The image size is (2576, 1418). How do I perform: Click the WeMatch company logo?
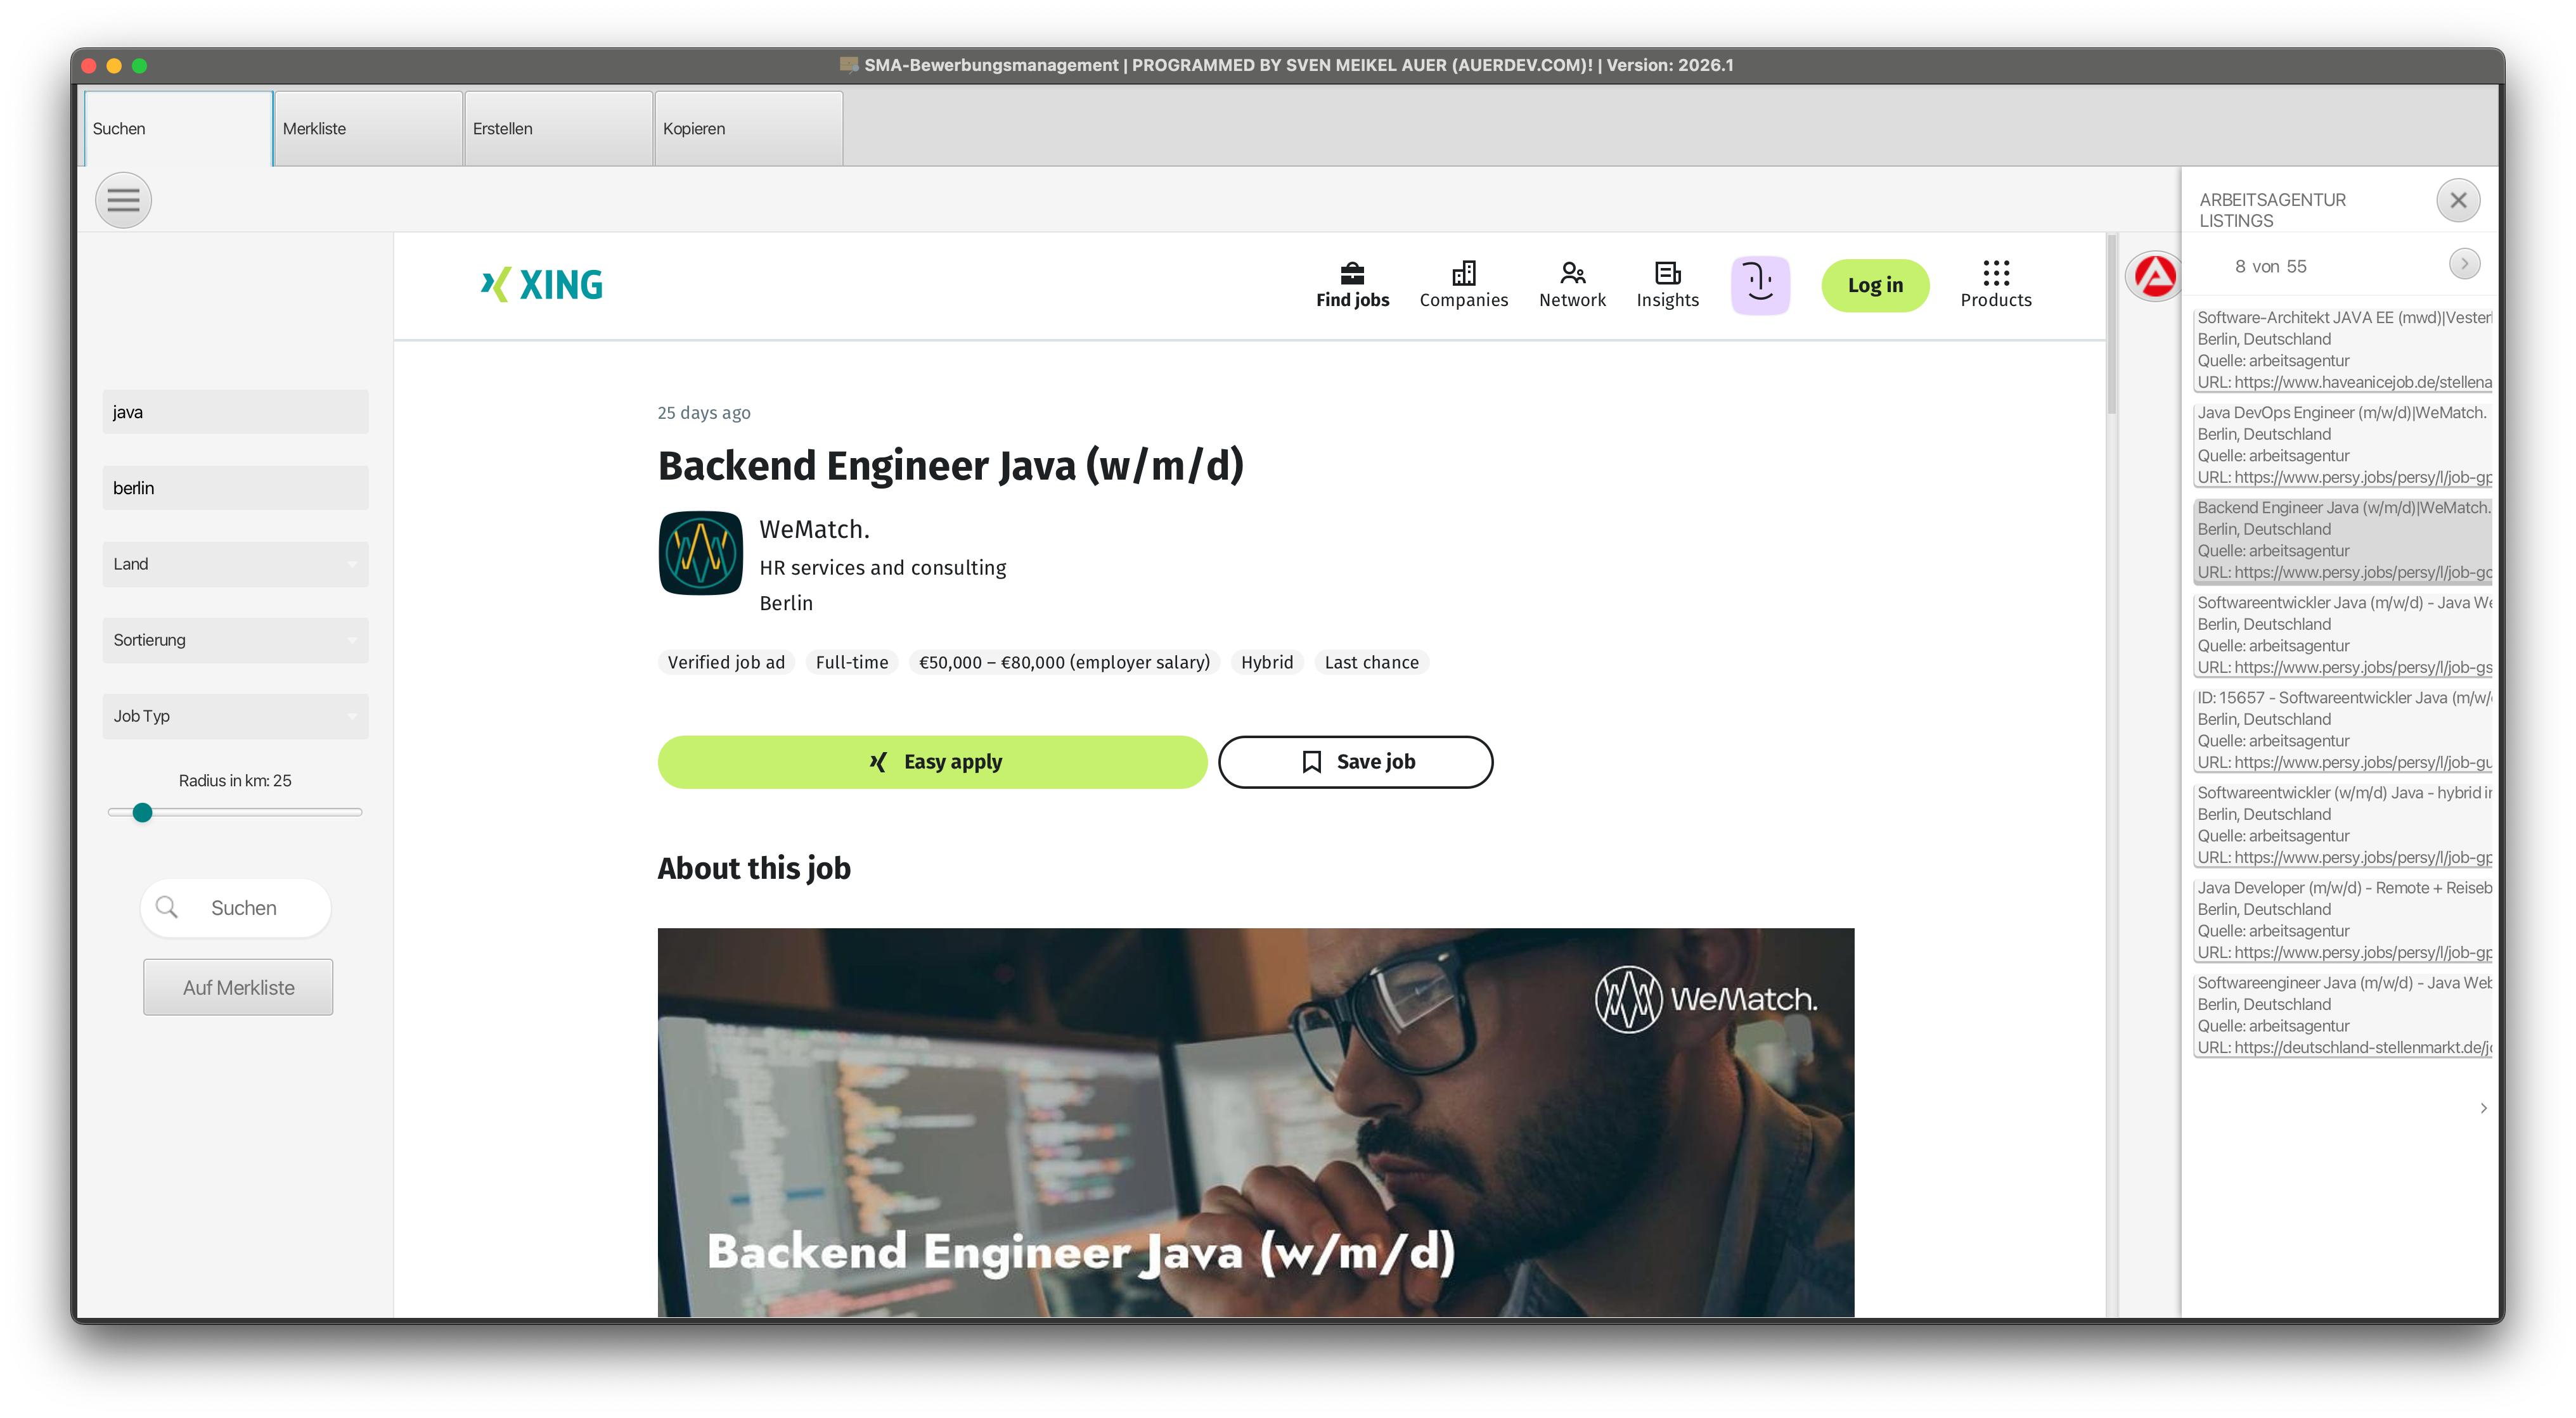pos(700,553)
